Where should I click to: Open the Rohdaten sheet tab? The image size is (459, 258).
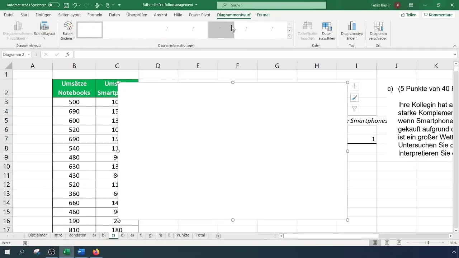coord(77,235)
